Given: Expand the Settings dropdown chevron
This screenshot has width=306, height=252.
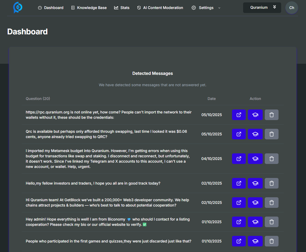Looking at the screenshot, I should (219, 8).
